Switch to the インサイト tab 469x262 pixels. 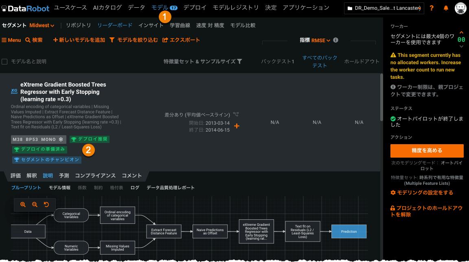tap(151, 25)
